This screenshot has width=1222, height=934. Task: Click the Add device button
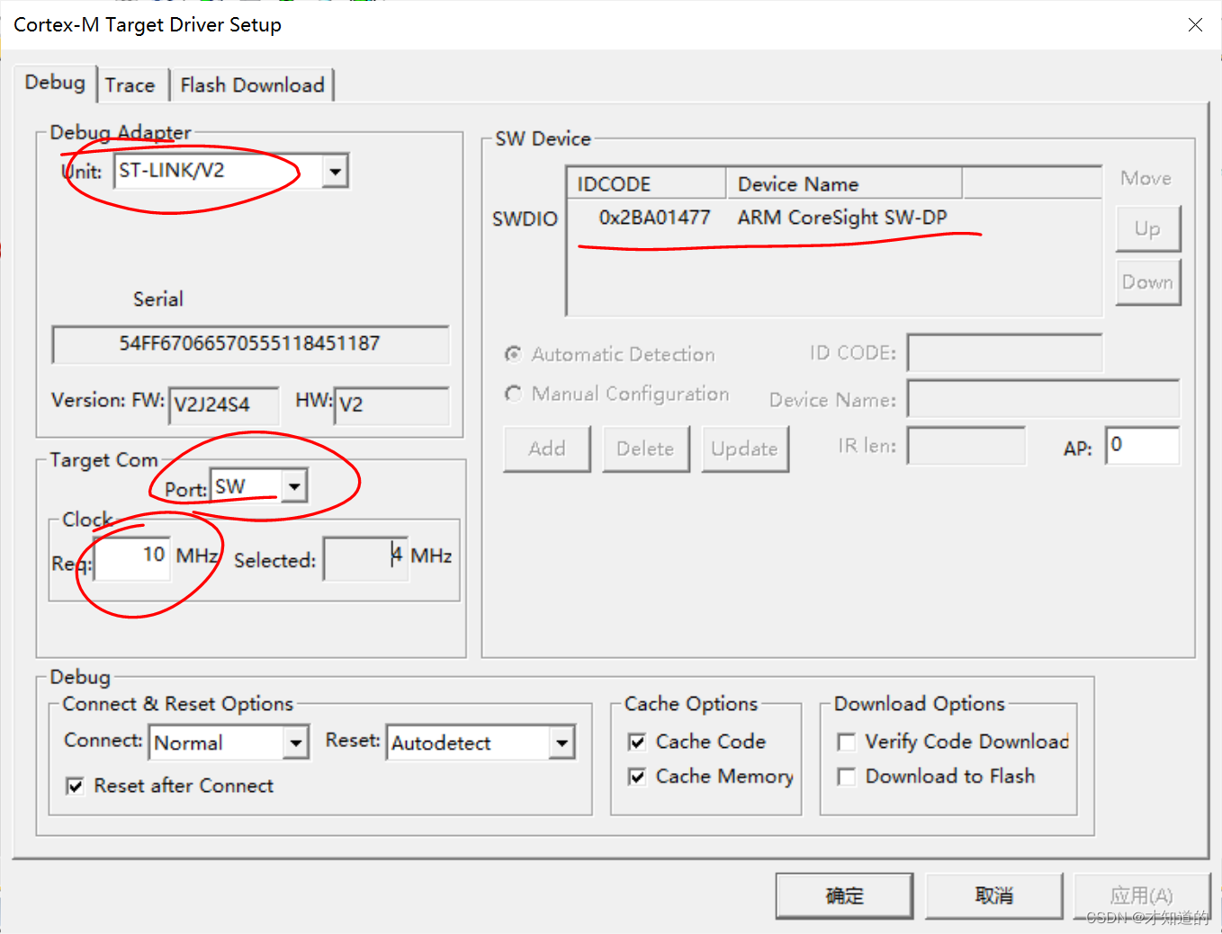(x=547, y=449)
